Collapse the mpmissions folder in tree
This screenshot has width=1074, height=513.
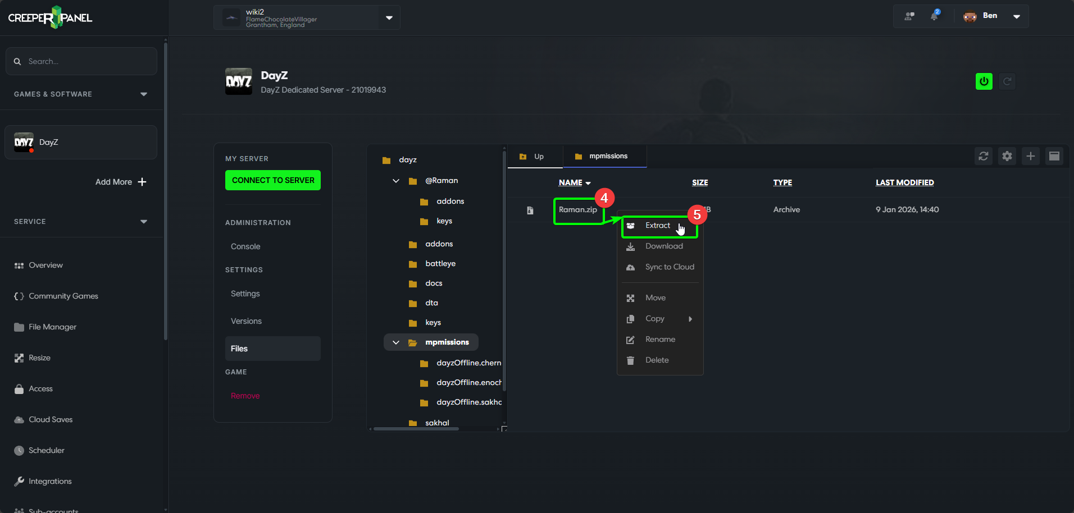pyautogui.click(x=396, y=342)
